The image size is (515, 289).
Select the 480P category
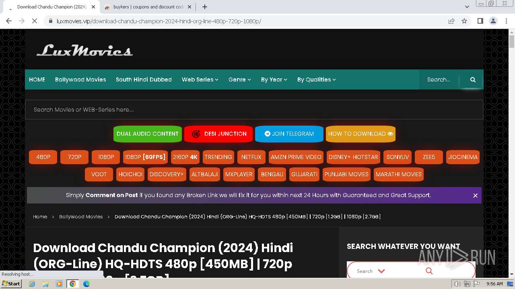(x=43, y=157)
